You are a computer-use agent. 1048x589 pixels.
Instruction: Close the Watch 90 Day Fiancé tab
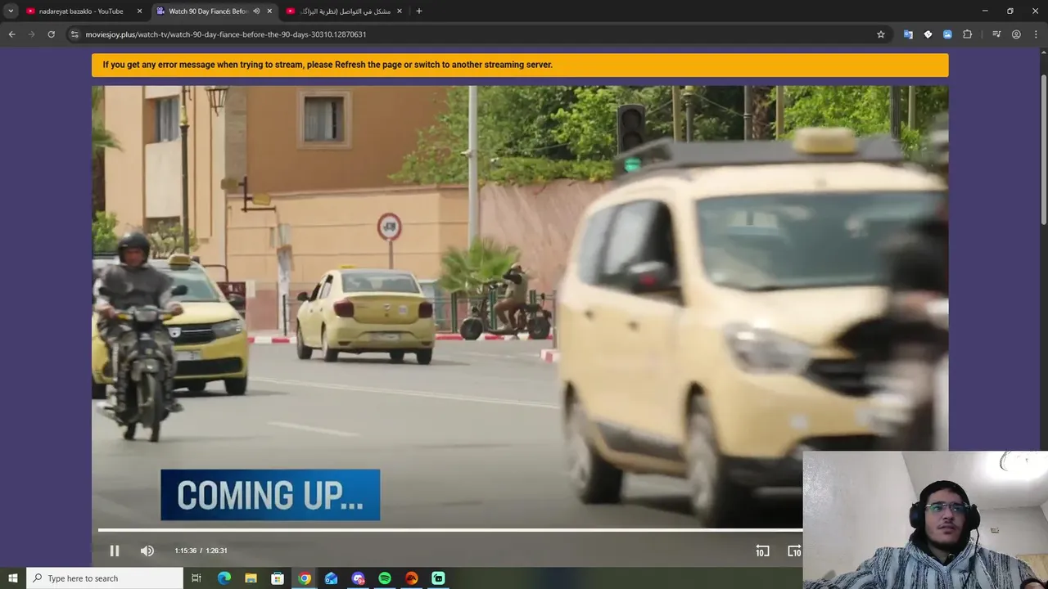click(x=269, y=11)
